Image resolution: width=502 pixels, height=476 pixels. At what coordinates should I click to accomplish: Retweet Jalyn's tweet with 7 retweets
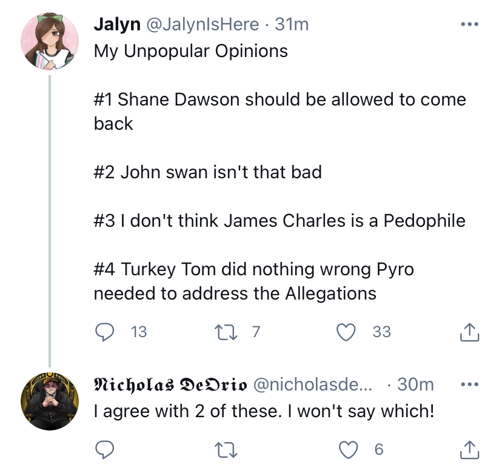tap(226, 332)
